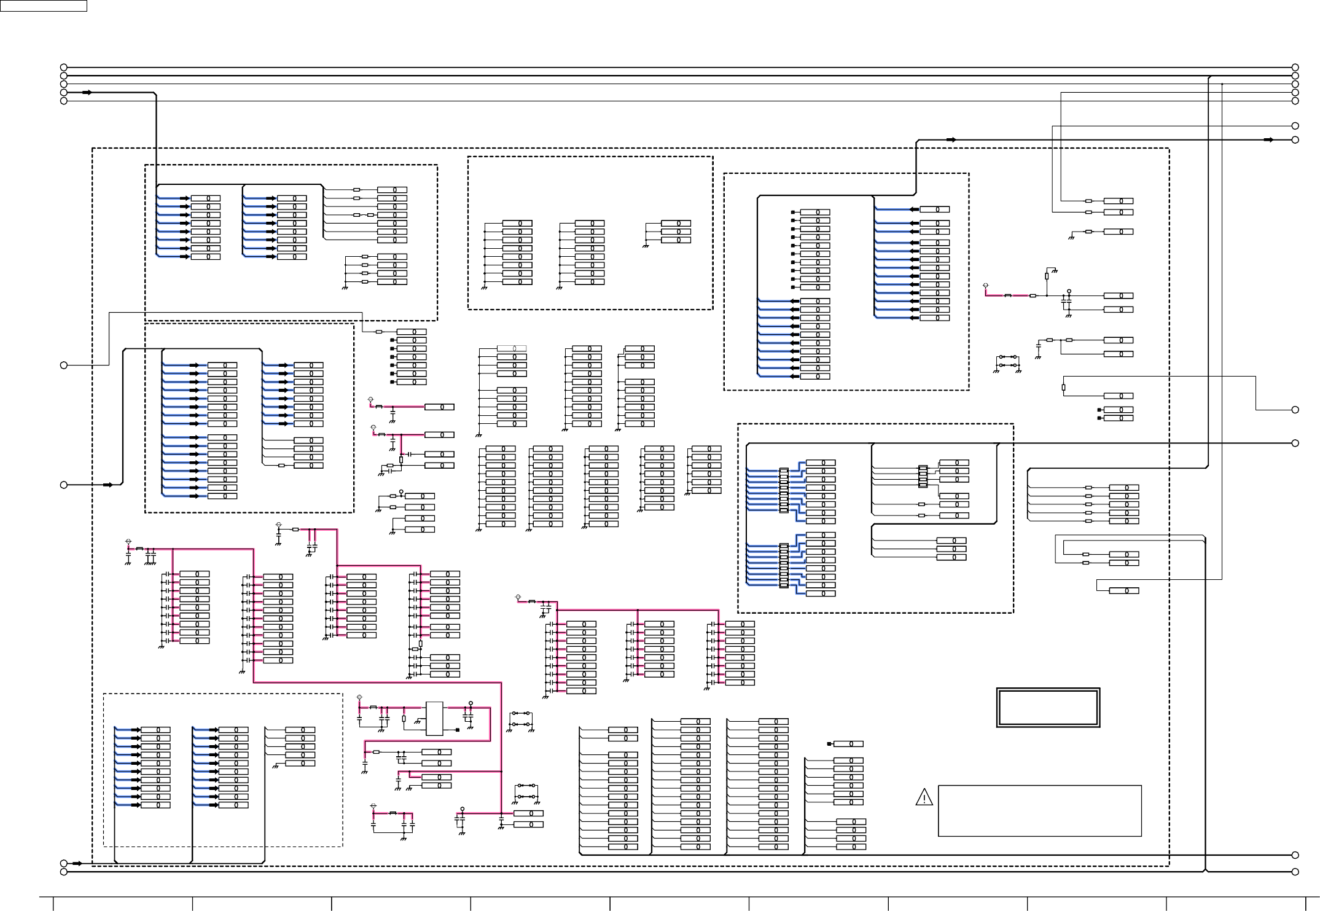1320x911 pixels.
Task: Click the warning triangle exclamation symbol
Action: click(924, 798)
